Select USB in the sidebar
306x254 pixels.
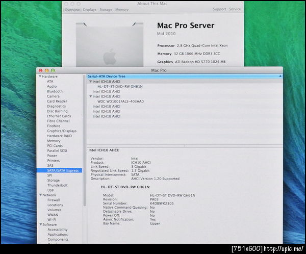[50, 190]
